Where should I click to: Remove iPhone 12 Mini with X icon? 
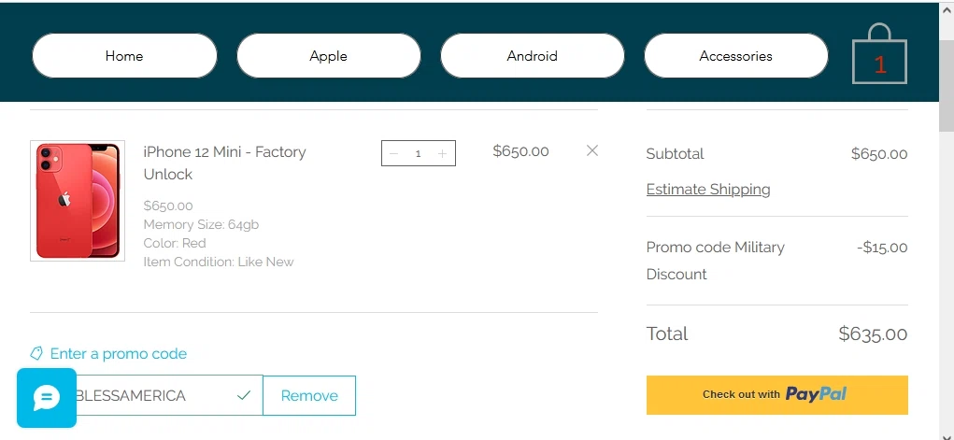tap(592, 150)
